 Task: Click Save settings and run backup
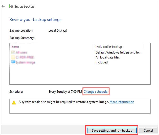tap(112, 131)
